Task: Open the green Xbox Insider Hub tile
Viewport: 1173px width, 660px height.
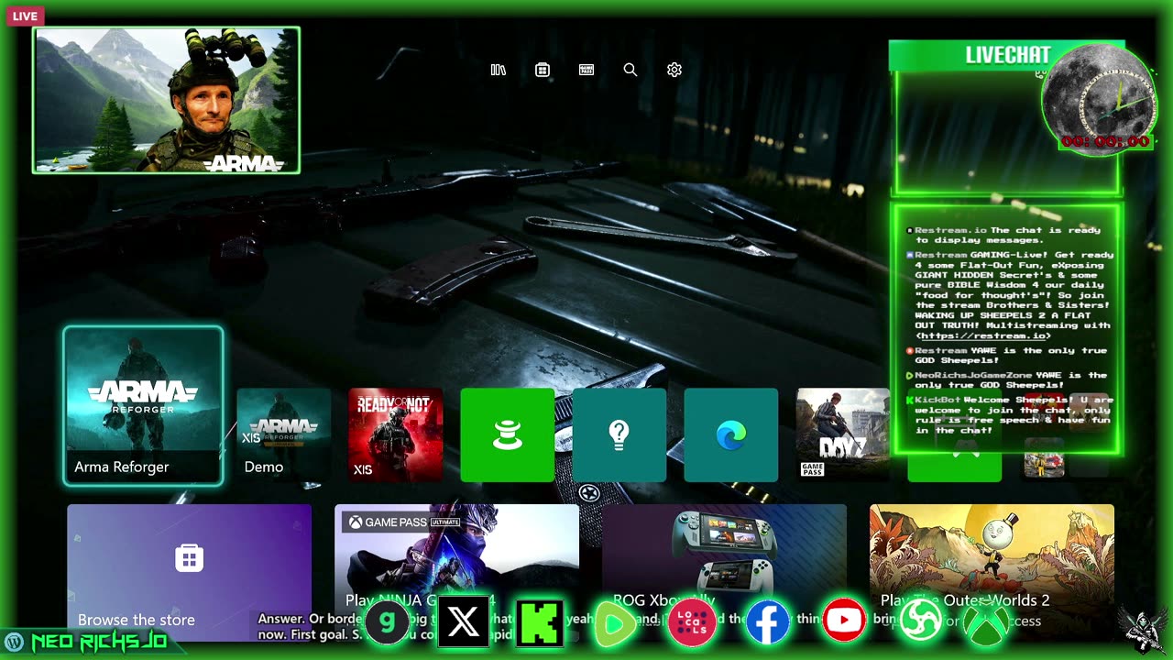Action: [x=508, y=434]
